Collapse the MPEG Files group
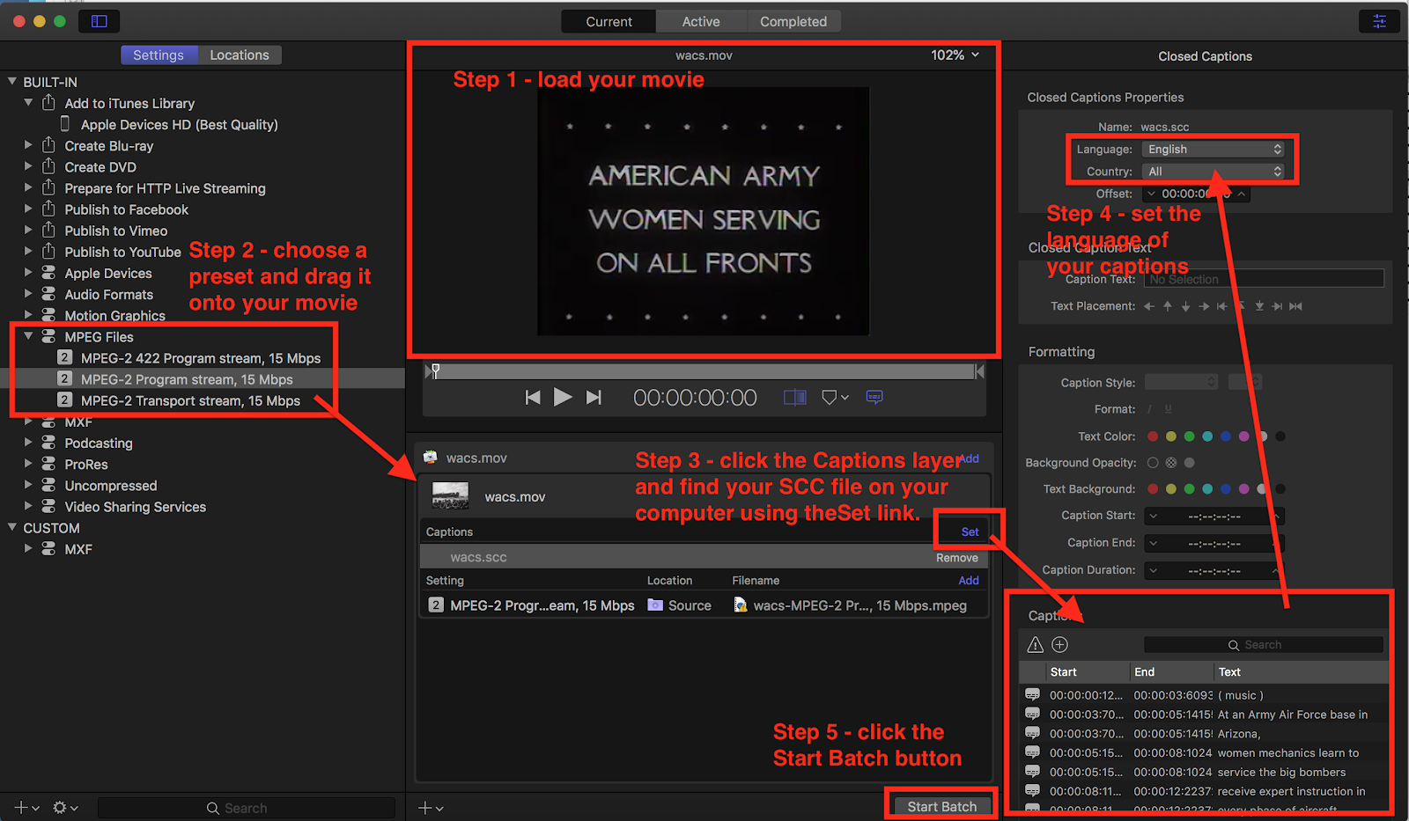The width and height of the screenshot is (1409, 821). coord(28,336)
